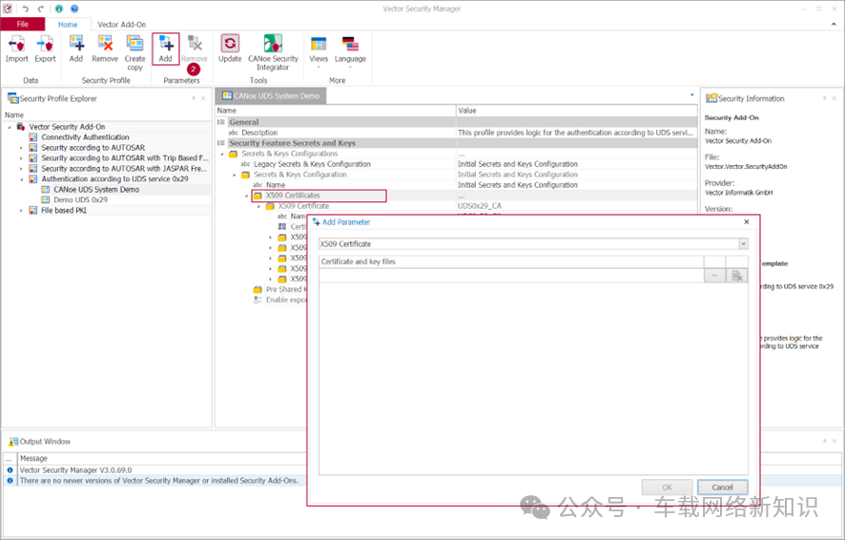The height and width of the screenshot is (540, 845).
Task: Open the document tab list dropdown arrow
Action: pos(692,95)
